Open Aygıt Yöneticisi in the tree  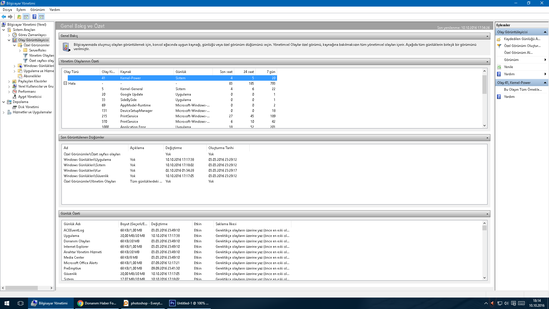(30, 97)
